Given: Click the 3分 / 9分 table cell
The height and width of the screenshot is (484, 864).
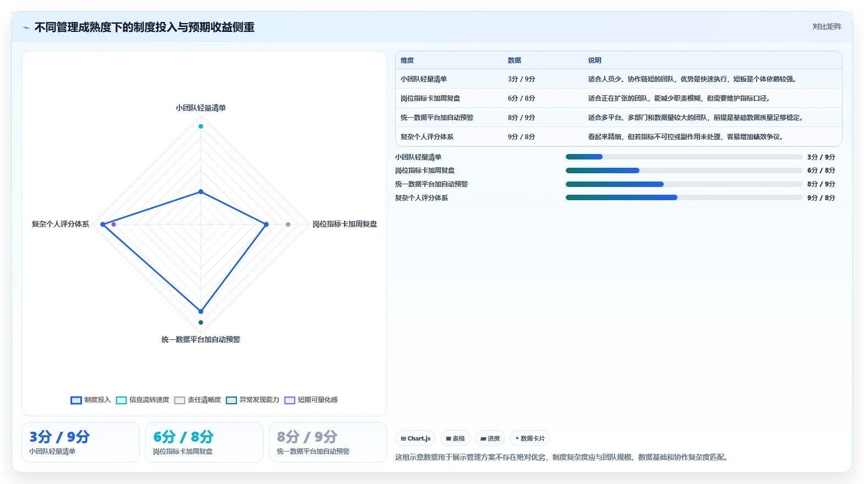Looking at the screenshot, I should coord(521,79).
